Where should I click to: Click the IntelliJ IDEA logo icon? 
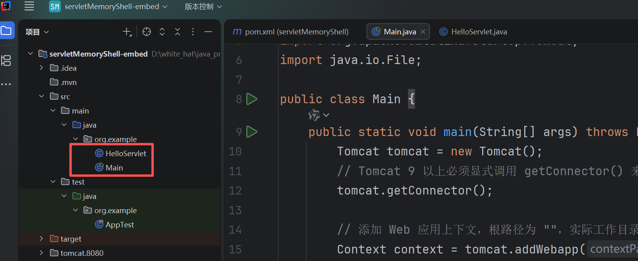tap(6, 6)
